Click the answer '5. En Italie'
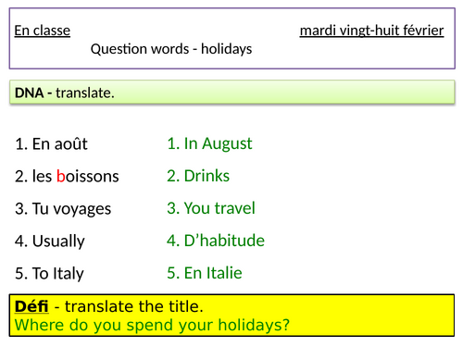463x347 pixels. [205, 273]
